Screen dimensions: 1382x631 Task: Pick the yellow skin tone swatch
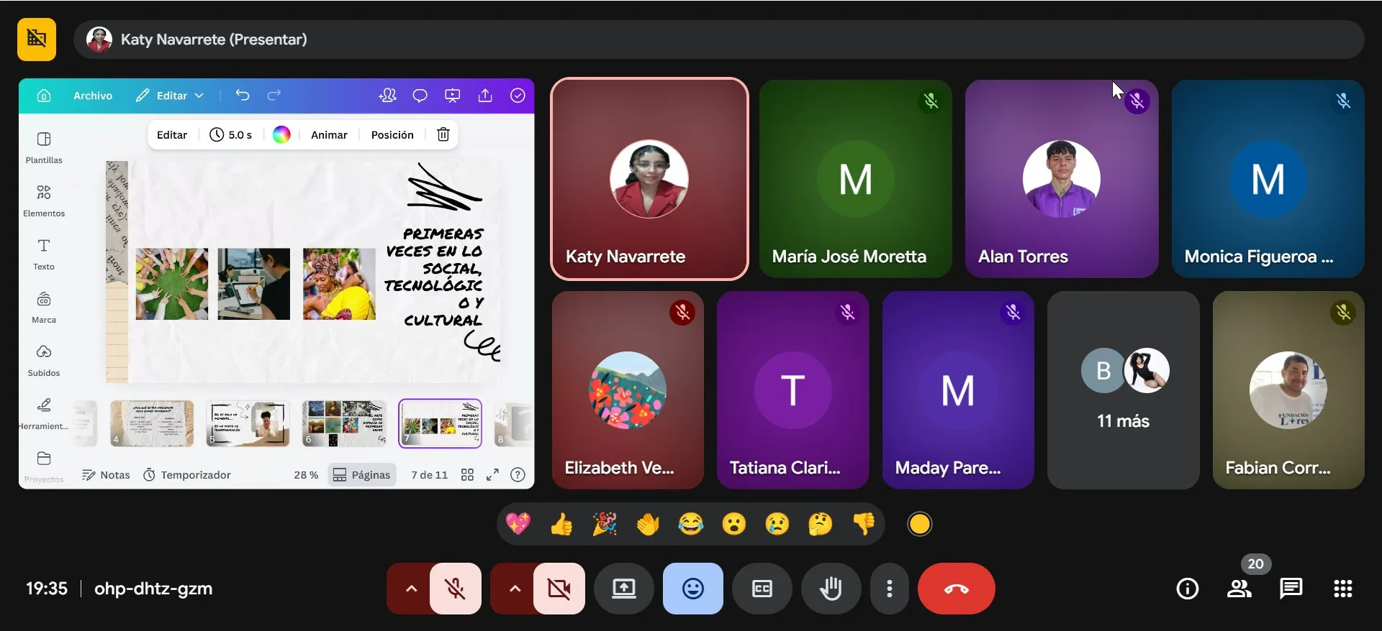coord(919,525)
